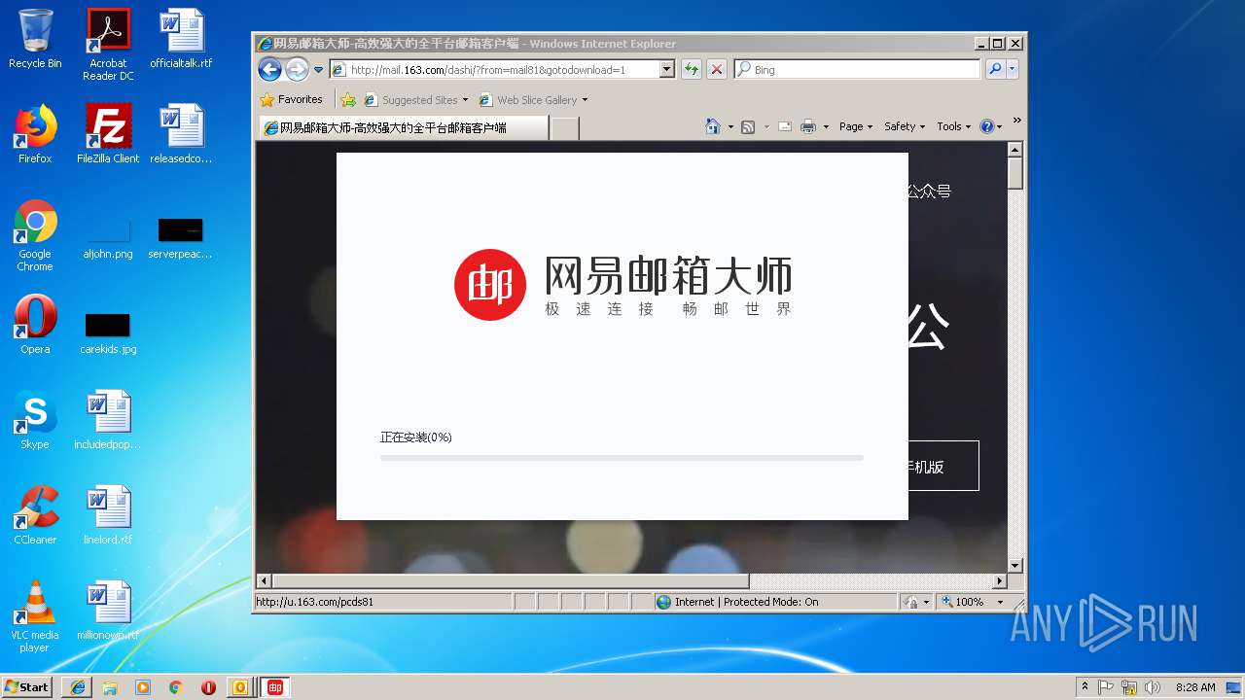
Task: Select the Skype desktop shortcut
Action: coord(35,419)
